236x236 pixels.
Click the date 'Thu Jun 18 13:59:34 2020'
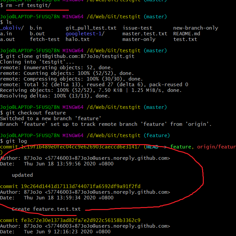point(60,198)
